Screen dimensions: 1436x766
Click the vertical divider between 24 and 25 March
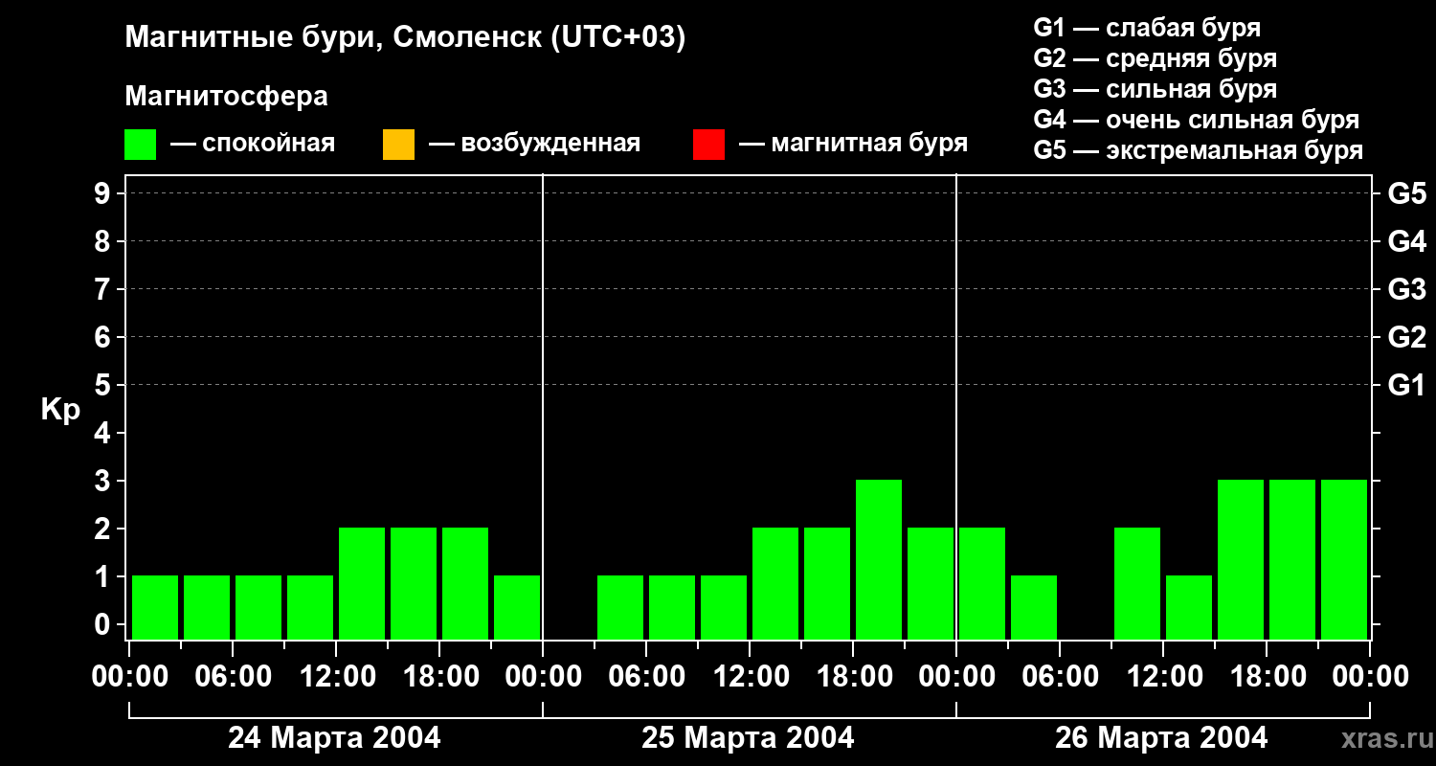coord(543,407)
